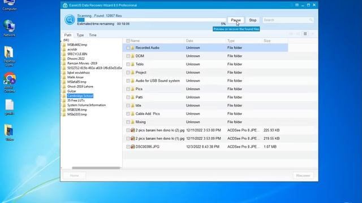Pause the scan
The height and width of the screenshot is (203, 362).
(x=236, y=20)
